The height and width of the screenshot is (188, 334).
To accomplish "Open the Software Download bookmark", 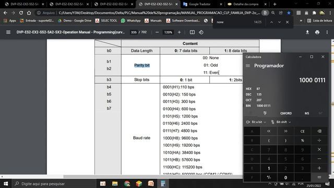I will coord(183,21).
